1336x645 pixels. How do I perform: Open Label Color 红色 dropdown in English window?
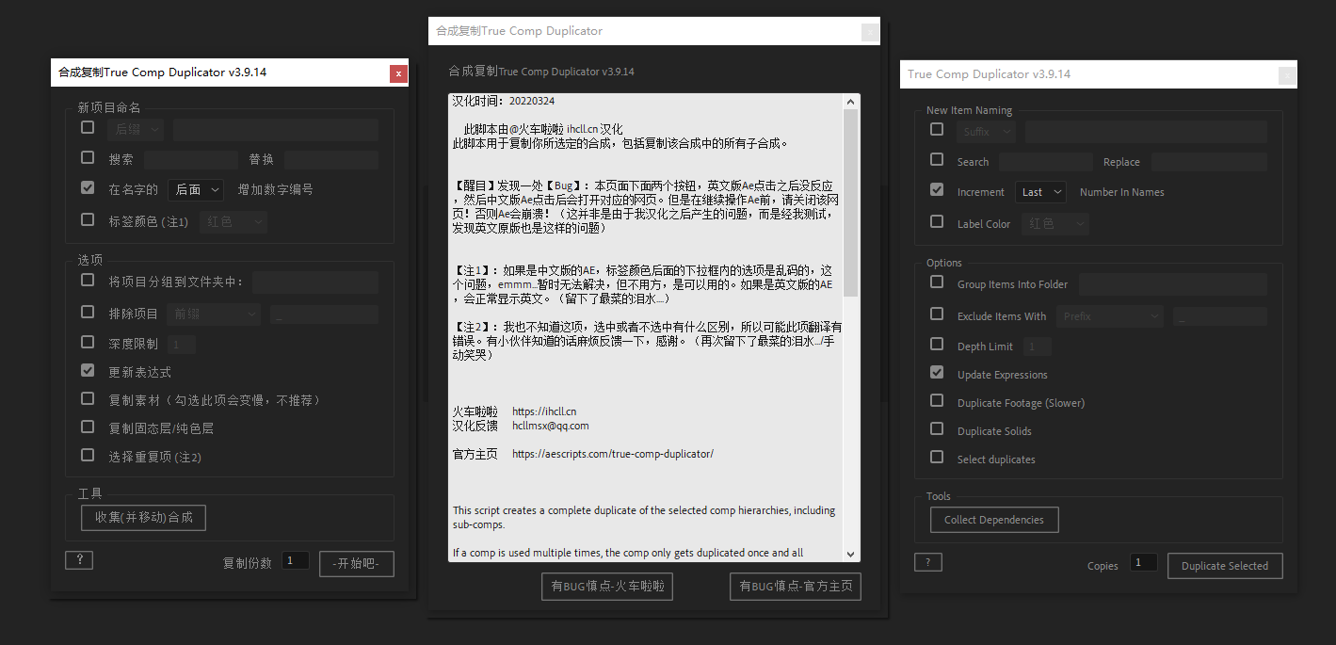[x=1055, y=224]
